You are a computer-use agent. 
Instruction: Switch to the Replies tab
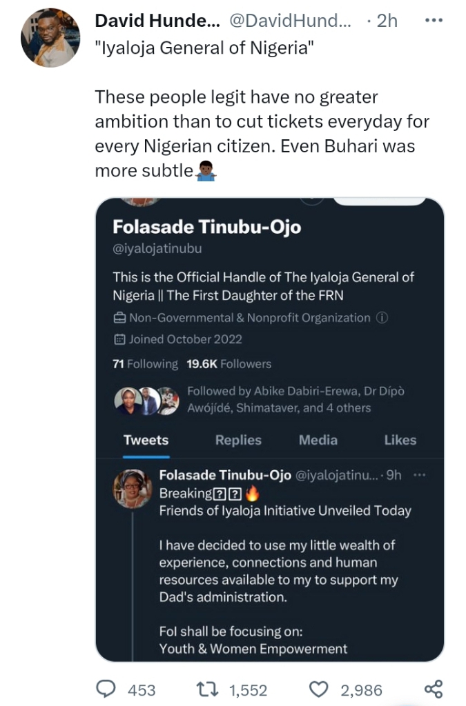238,440
